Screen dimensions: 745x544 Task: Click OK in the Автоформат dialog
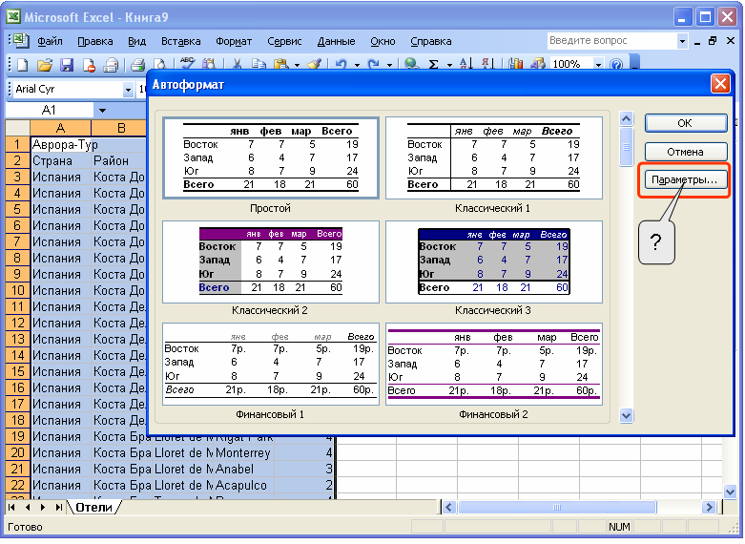[685, 123]
